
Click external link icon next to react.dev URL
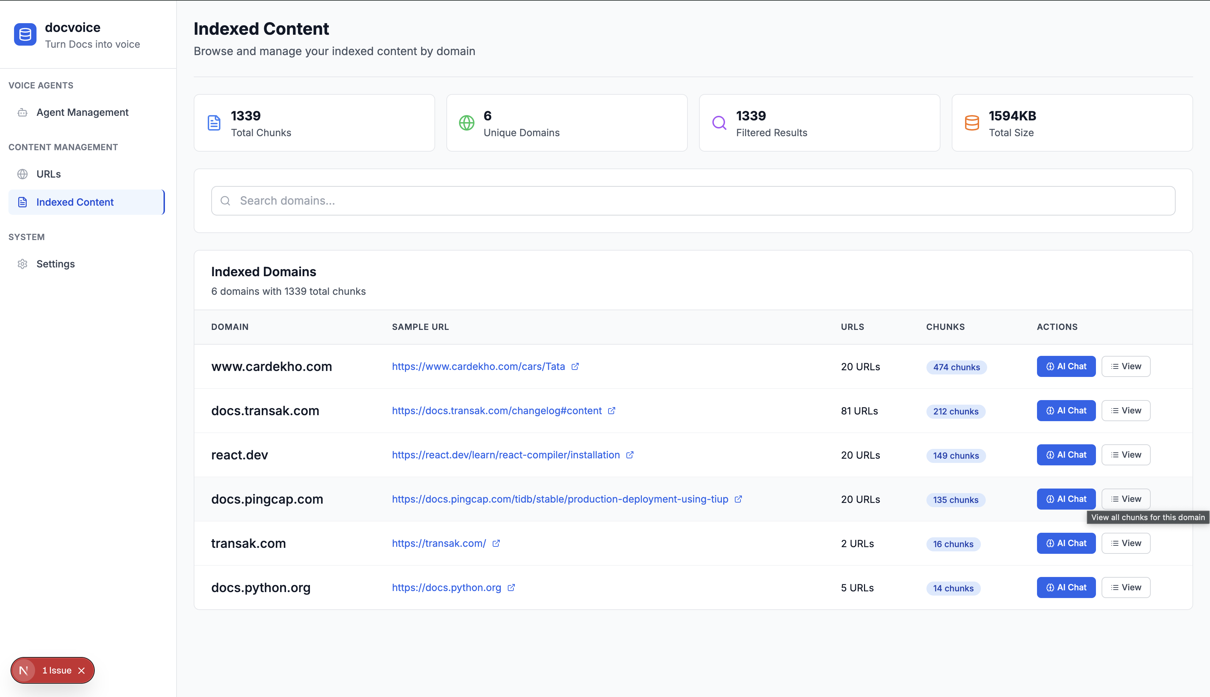[630, 455]
